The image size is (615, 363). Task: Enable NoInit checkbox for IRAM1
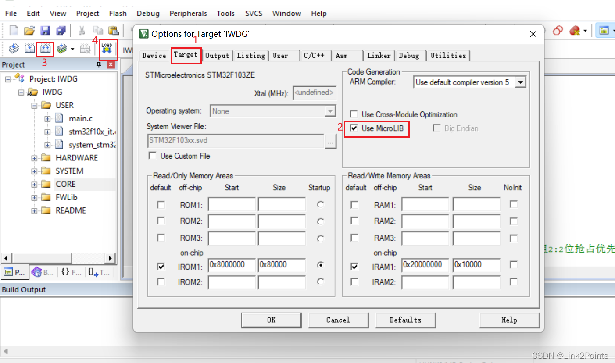(x=514, y=265)
